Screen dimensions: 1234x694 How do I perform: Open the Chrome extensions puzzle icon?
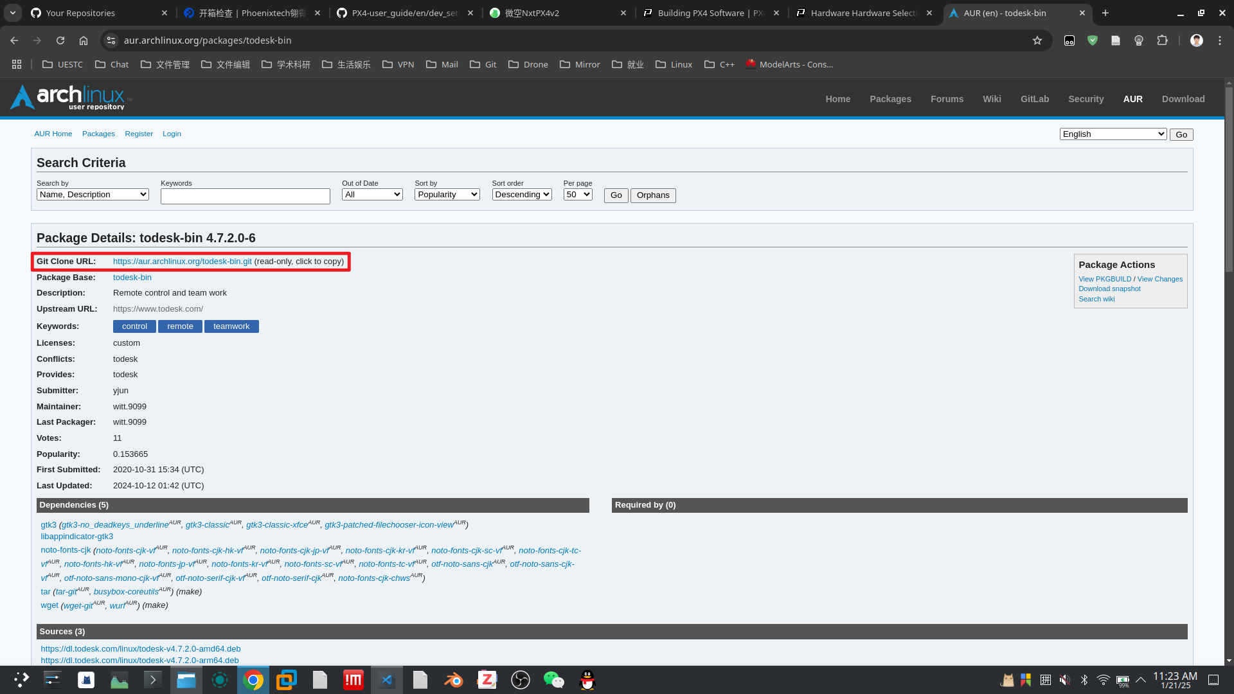[x=1162, y=40]
